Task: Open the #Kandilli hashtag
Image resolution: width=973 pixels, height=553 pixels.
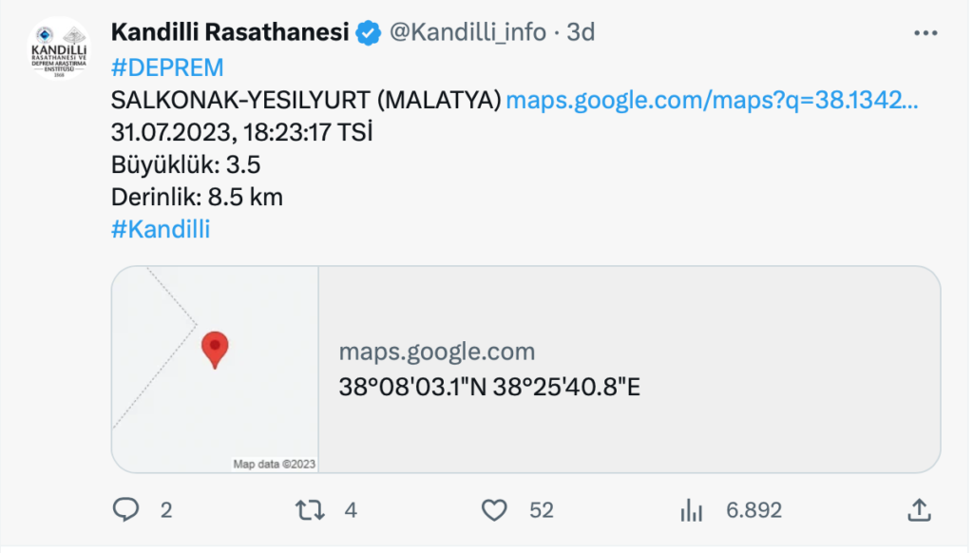Action: [162, 229]
